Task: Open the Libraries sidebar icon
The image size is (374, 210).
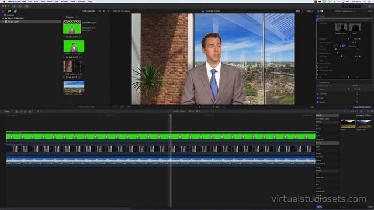Action: pyautogui.click(x=3, y=11)
